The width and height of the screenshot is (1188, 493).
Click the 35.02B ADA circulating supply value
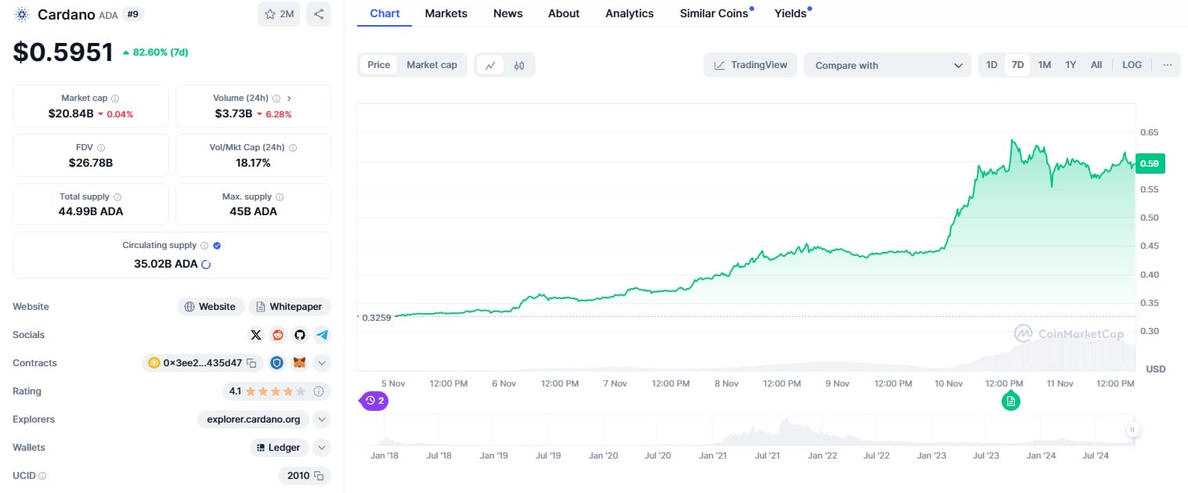(166, 264)
